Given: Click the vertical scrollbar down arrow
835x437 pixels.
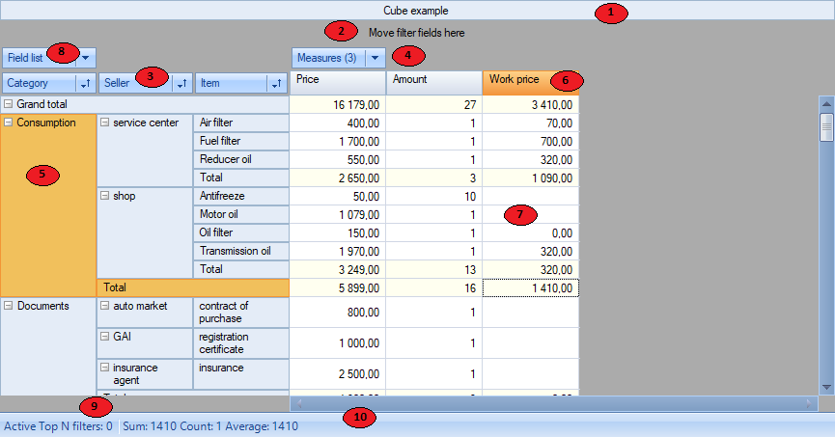Looking at the screenshot, I should pos(826,387).
